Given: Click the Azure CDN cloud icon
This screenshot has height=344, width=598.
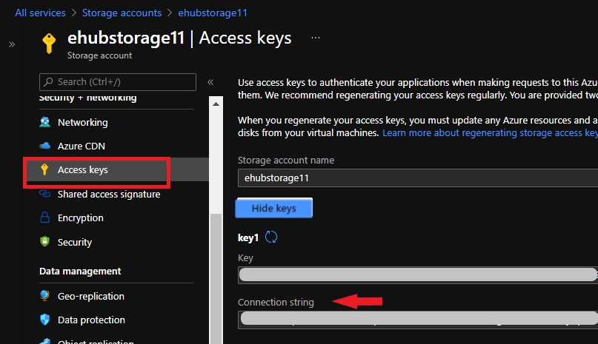Looking at the screenshot, I should click(44, 146).
